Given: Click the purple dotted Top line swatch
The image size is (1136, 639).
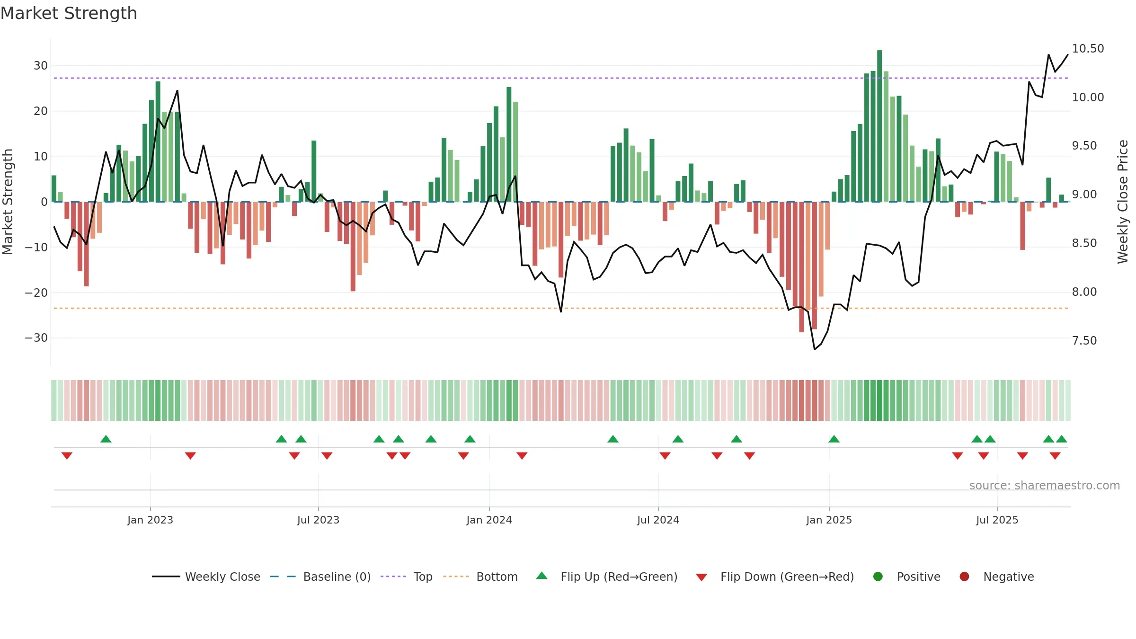Looking at the screenshot, I should (x=393, y=577).
